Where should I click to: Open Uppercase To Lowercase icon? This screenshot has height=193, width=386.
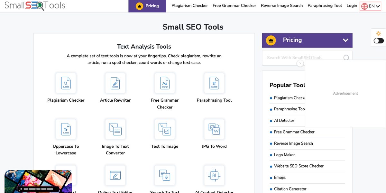click(66, 129)
